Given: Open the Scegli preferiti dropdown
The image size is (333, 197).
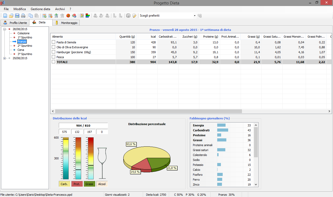Looking at the screenshot, I should [x=194, y=16].
